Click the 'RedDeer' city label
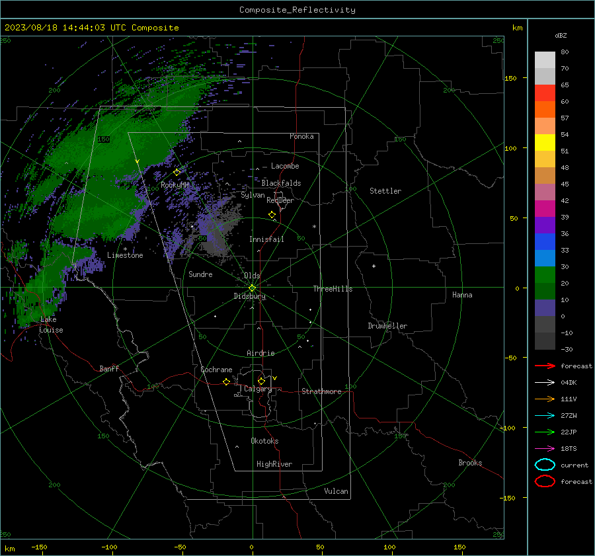 coord(280,200)
